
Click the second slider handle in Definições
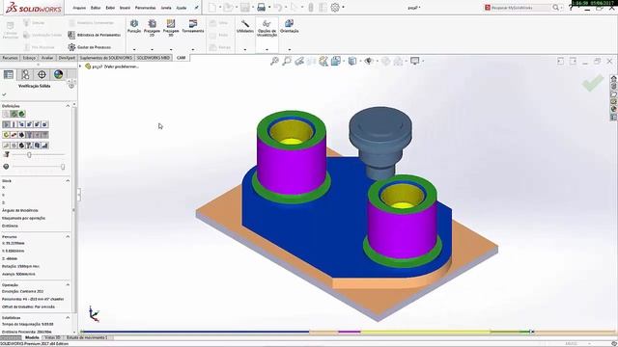click(63, 167)
